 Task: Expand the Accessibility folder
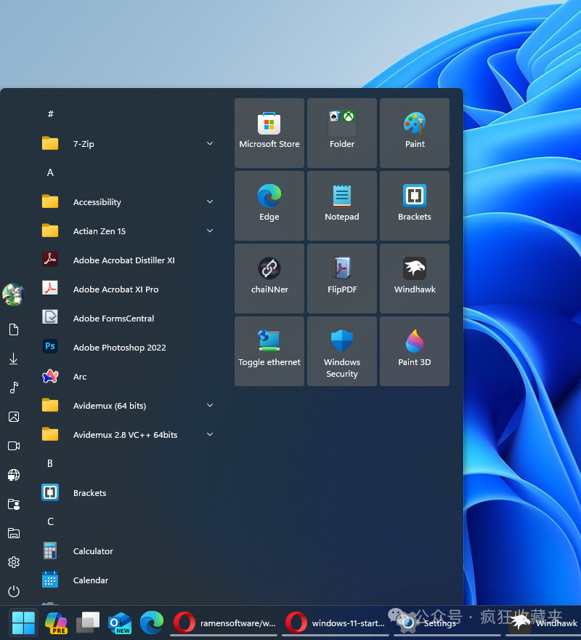[x=209, y=201]
